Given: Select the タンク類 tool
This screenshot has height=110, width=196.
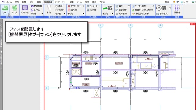Looking at the screenshot, I should click(91, 10).
